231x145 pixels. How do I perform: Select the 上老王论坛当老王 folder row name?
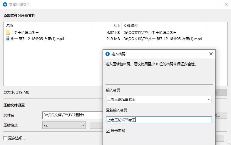tap(25, 32)
